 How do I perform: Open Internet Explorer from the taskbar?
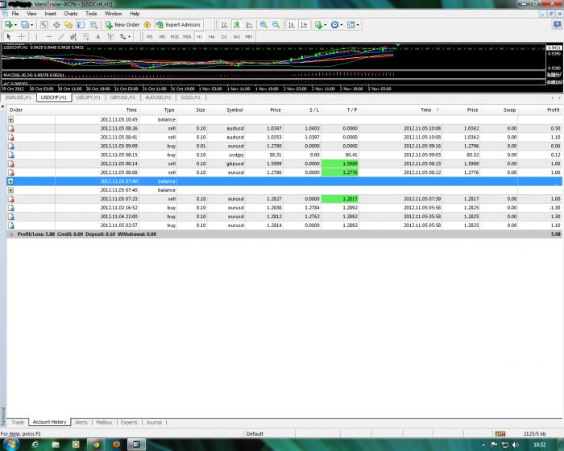[x=35, y=445]
